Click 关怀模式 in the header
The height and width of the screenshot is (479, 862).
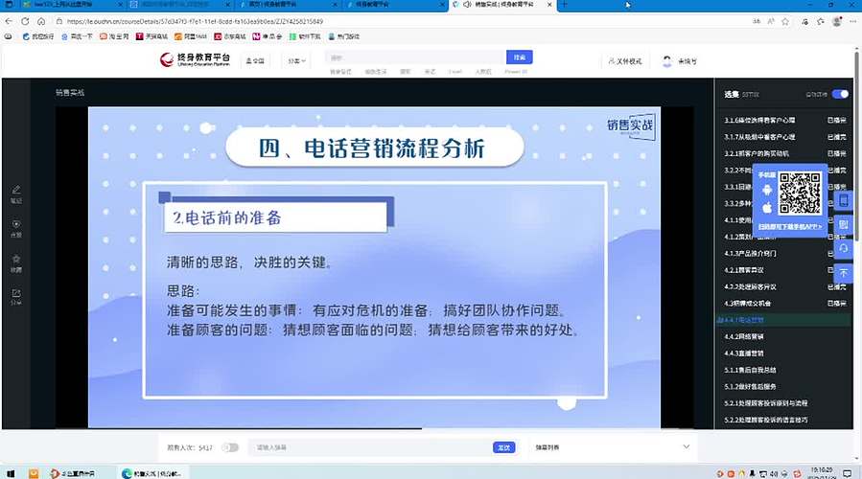pos(629,61)
